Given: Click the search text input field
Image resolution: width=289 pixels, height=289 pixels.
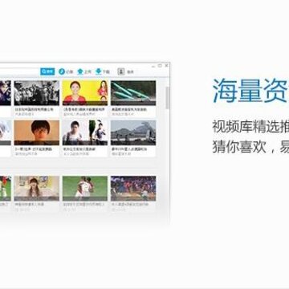Looking at the screenshot, I should point(19,71).
